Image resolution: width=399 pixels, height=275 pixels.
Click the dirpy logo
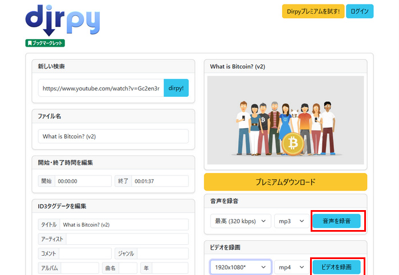pos(63,20)
